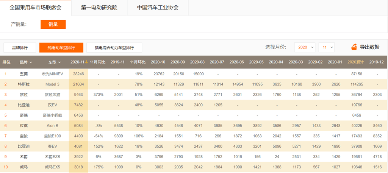Select the 奇瑞小蚂蚁 model cell

(x=52, y=115)
